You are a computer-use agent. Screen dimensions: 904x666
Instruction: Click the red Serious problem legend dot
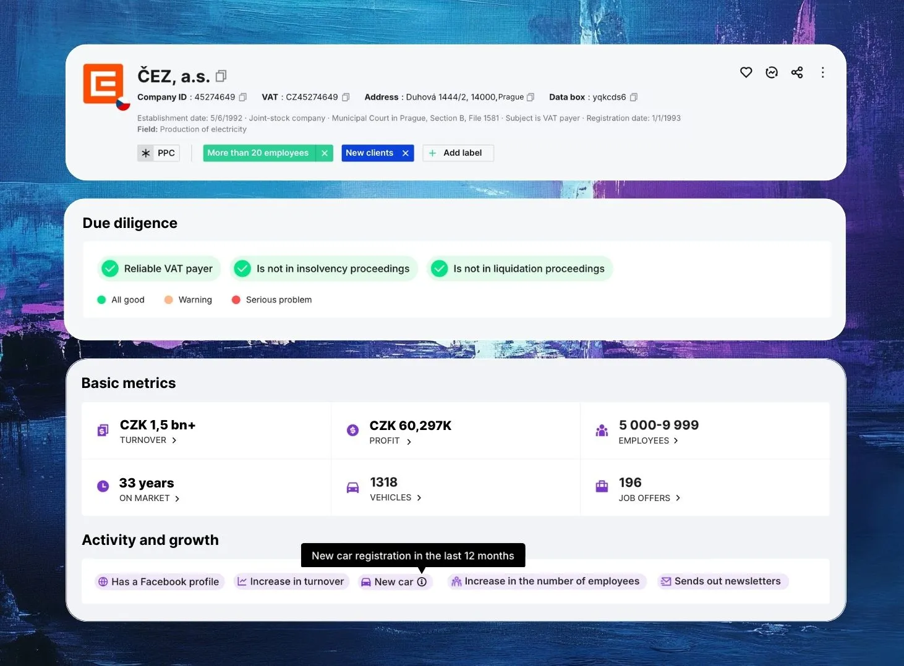click(x=236, y=300)
